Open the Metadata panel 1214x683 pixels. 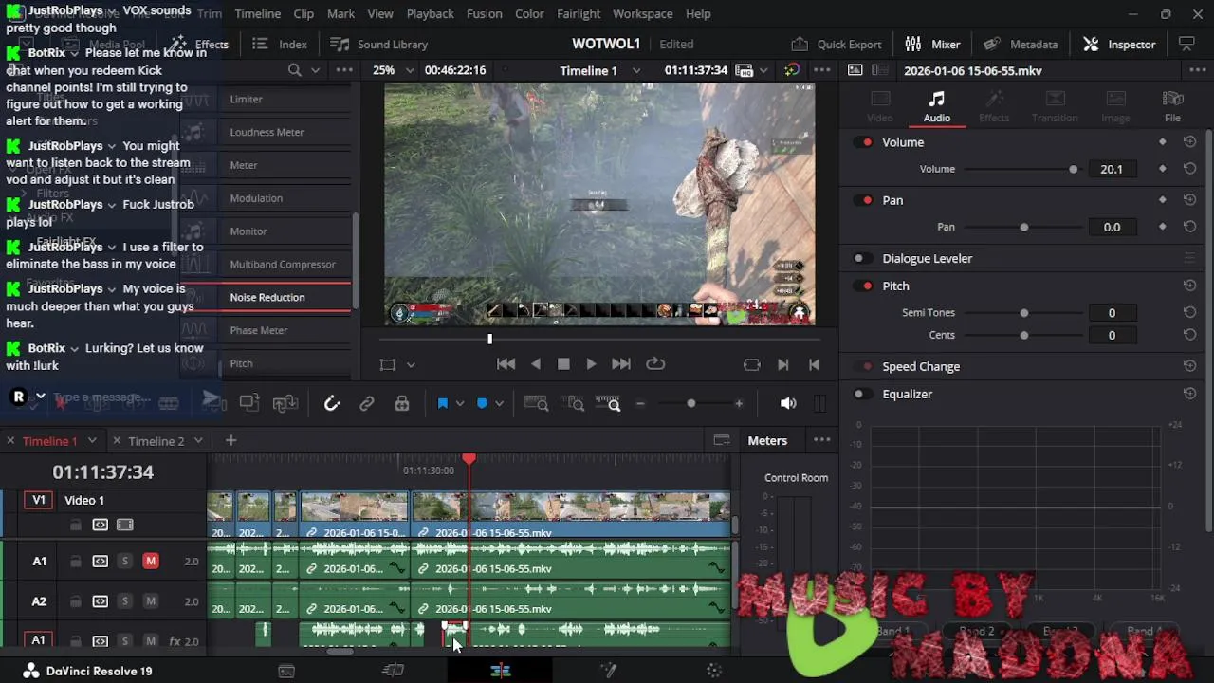point(1021,45)
